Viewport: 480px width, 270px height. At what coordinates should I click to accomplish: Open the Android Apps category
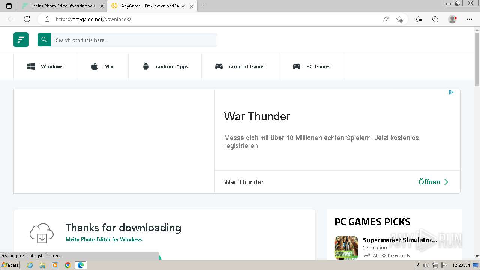tap(165, 66)
